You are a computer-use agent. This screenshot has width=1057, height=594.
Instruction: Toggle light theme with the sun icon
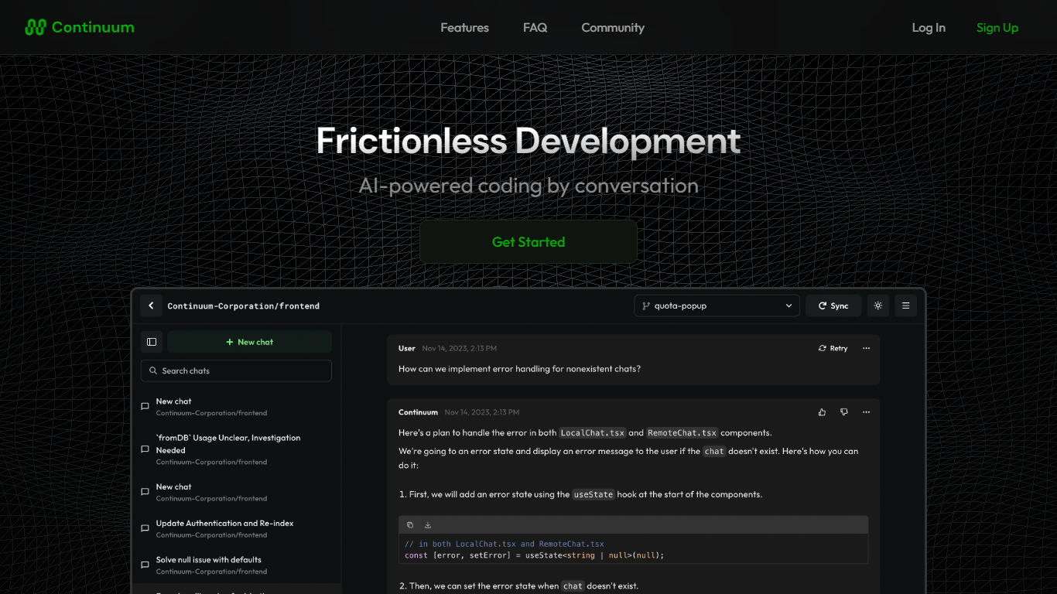pyautogui.click(x=878, y=306)
